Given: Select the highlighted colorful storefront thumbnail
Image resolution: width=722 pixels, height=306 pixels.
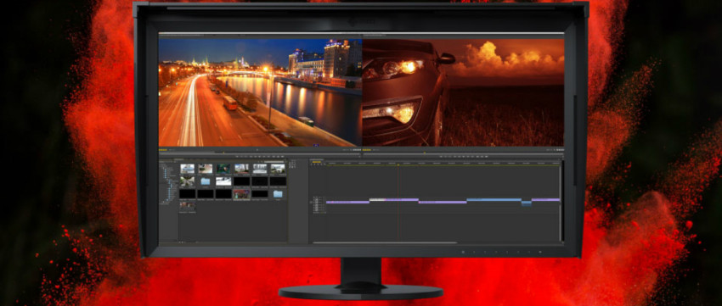Looking at the screenshot, I should pos(242,194).
